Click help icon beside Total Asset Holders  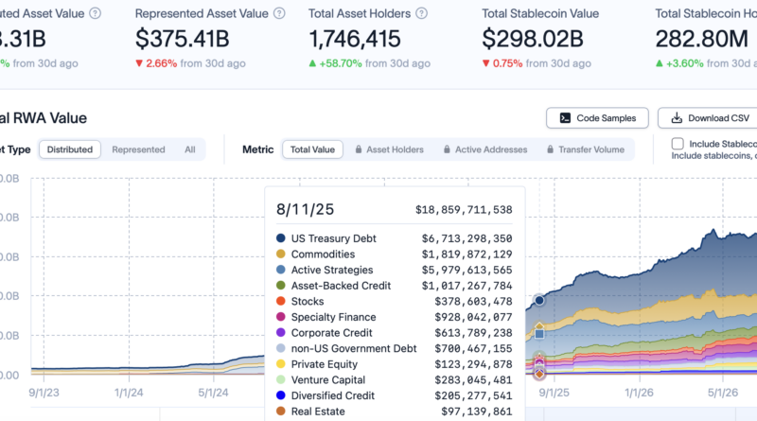421,13
